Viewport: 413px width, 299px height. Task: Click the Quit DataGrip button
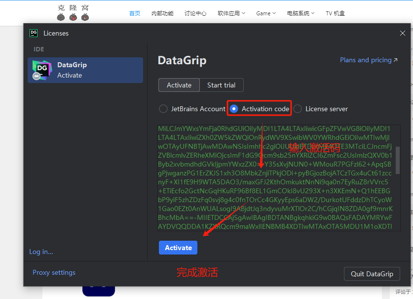(x=372, y=274)
